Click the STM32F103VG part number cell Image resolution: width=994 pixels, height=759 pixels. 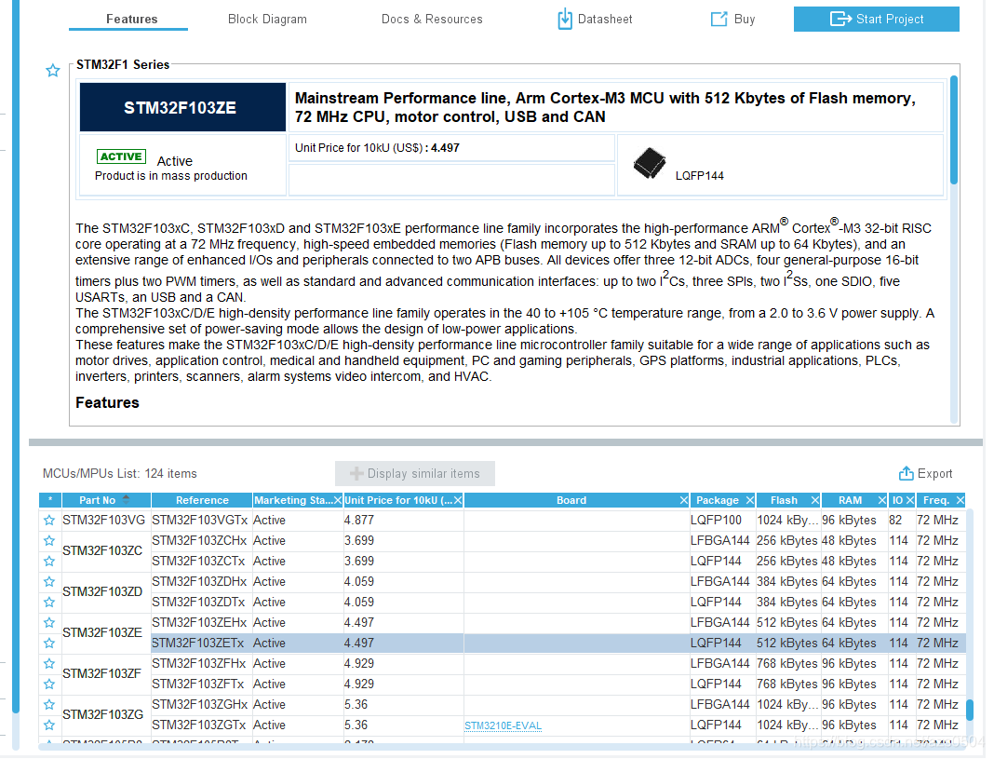tap(105, 520)
